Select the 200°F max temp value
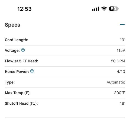Image resolution: width=130 pixels, height=122 pixels. coord(120,93)
